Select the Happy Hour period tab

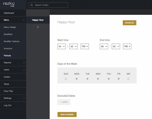point(38,20)
